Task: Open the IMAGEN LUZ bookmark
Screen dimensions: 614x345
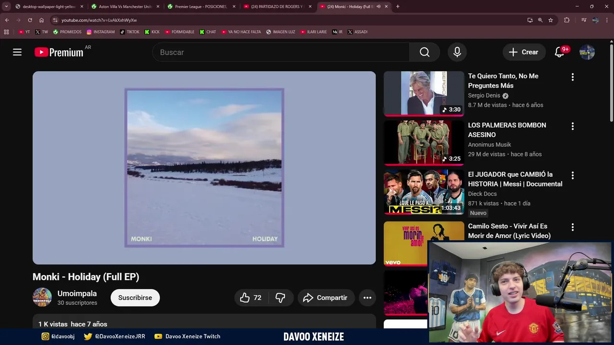Action: coord(281,32)
